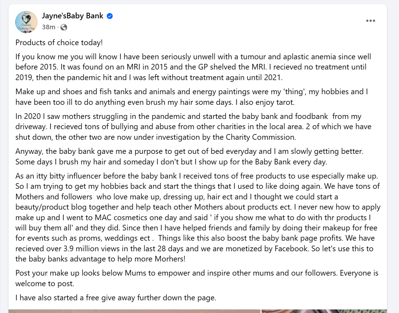This screenshot has height=313, width=399.
Task: Click the paragraph starting "As an itty bitty"
Action: (x=198, y=217)
